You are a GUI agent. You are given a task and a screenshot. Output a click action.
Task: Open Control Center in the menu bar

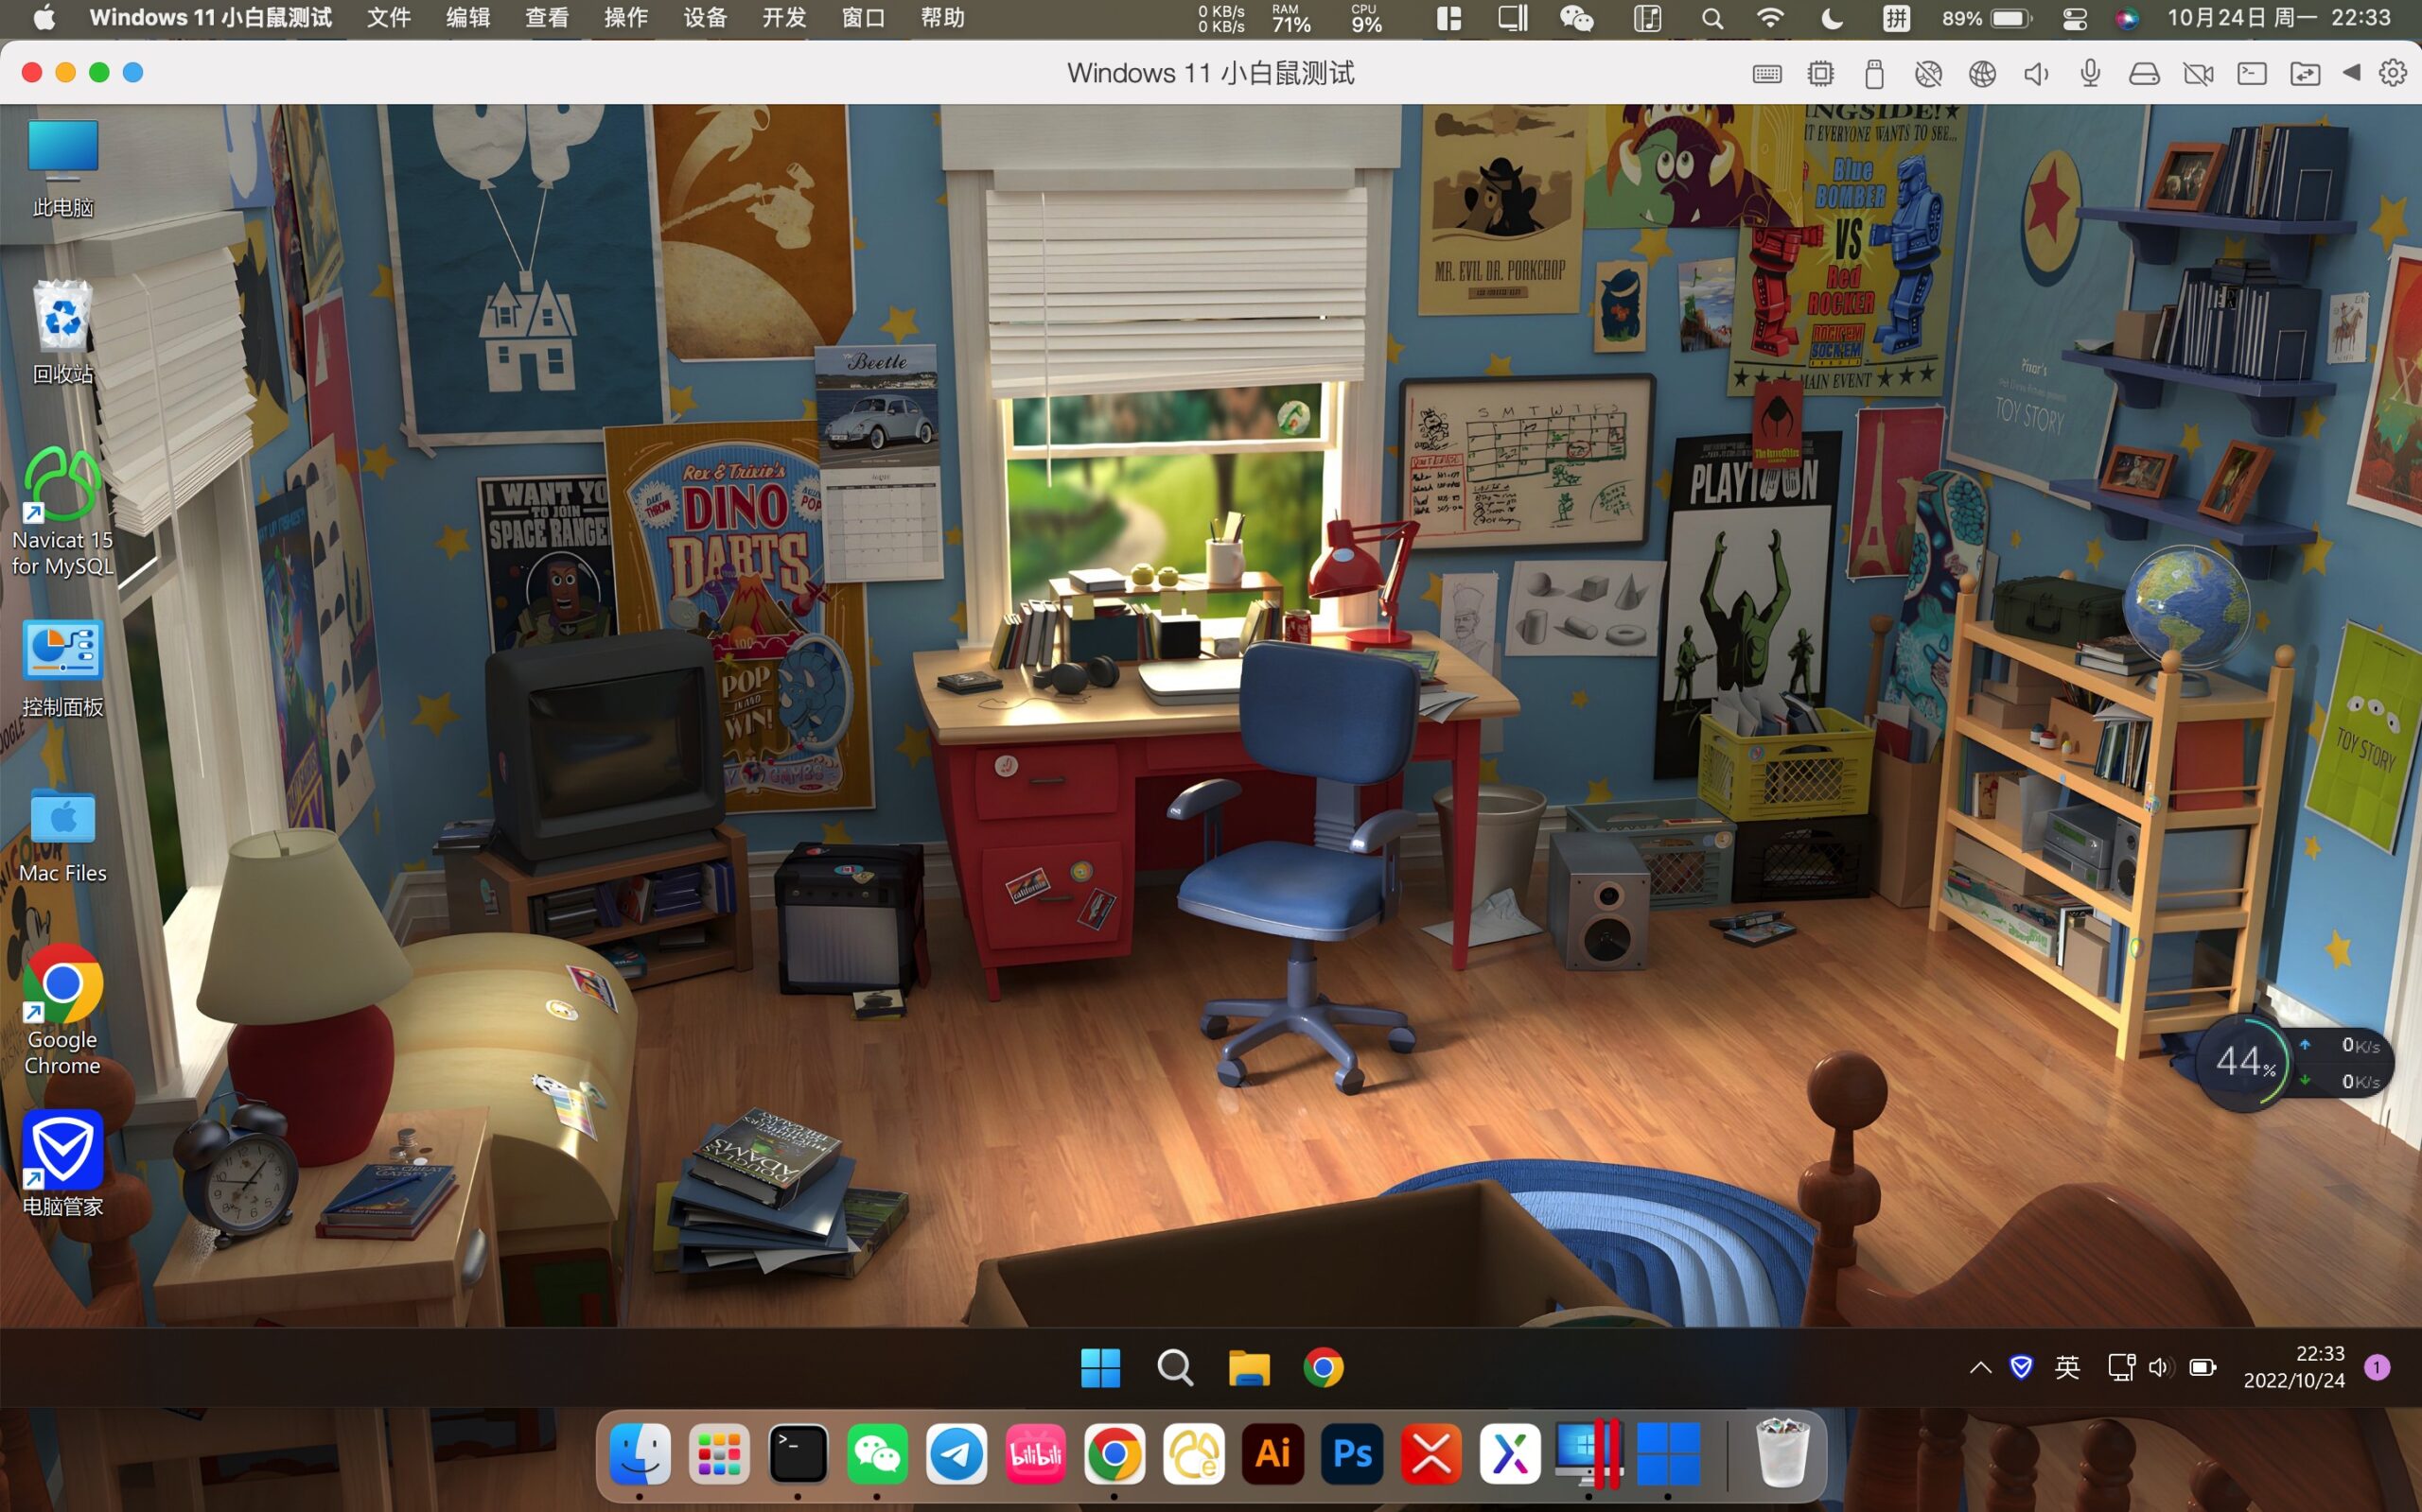[x=2075, y=18]
